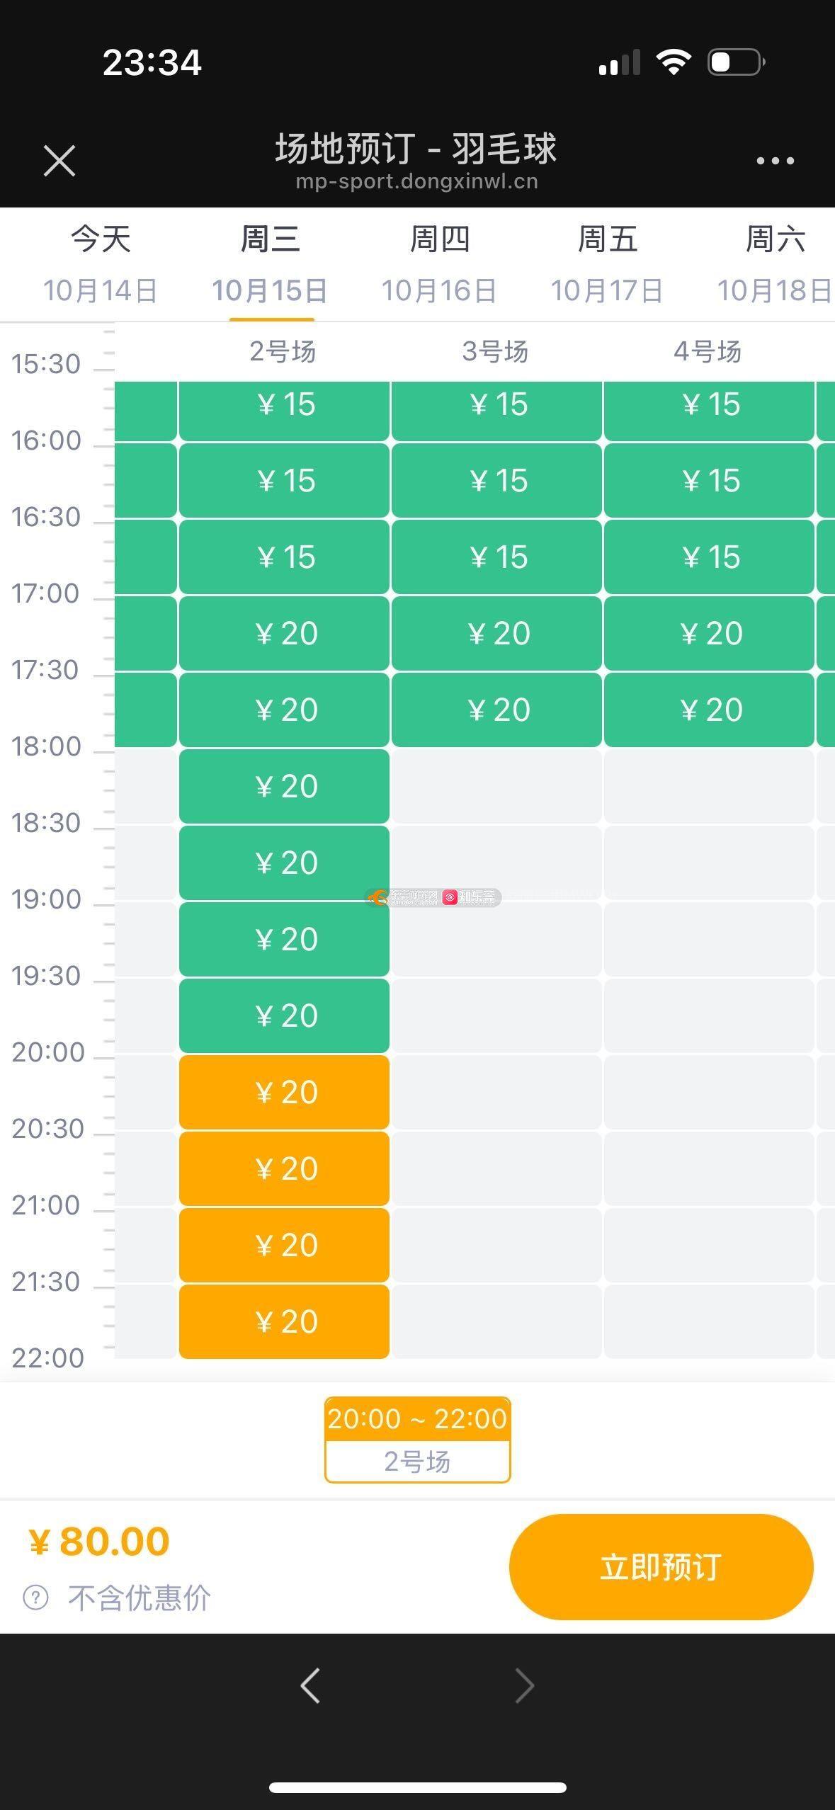The height and width of the screenshot is (1810, 835).
Task: Close the booking page with X icon
Action: point(59,160)
